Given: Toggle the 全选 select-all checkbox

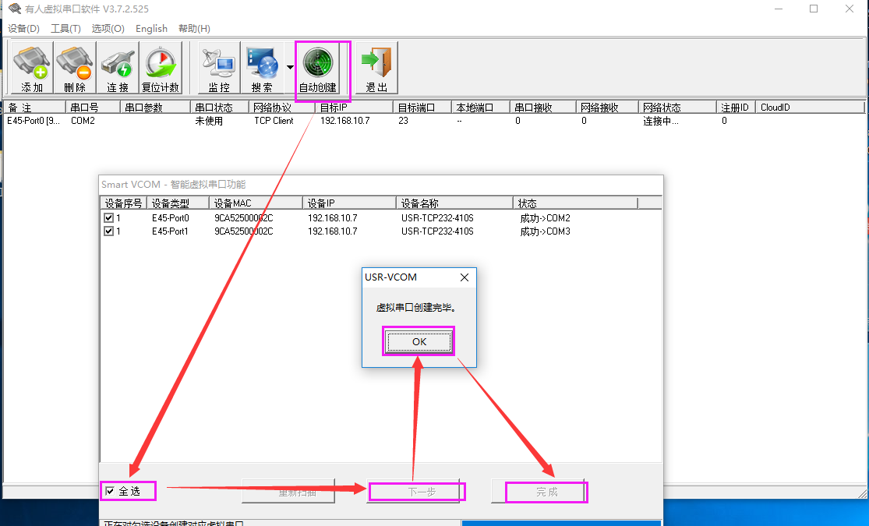Looking at the screenshot, I should point(110,491).
